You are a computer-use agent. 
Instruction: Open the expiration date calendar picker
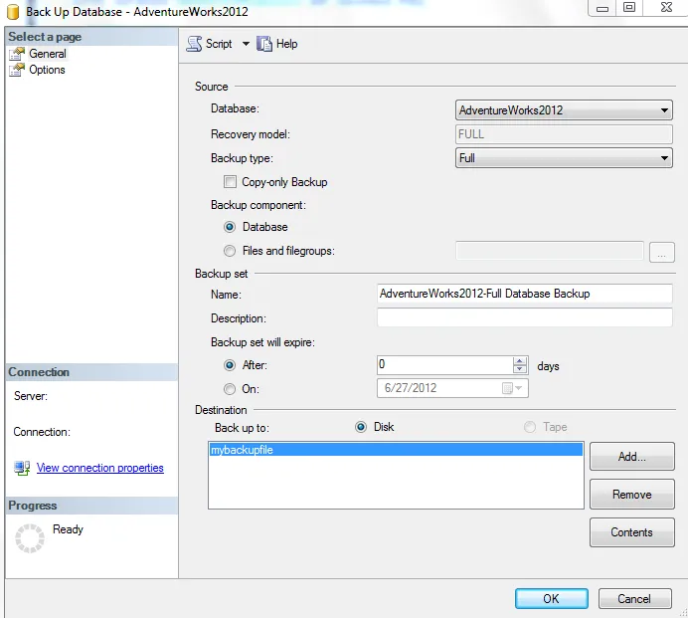[512, 388]
